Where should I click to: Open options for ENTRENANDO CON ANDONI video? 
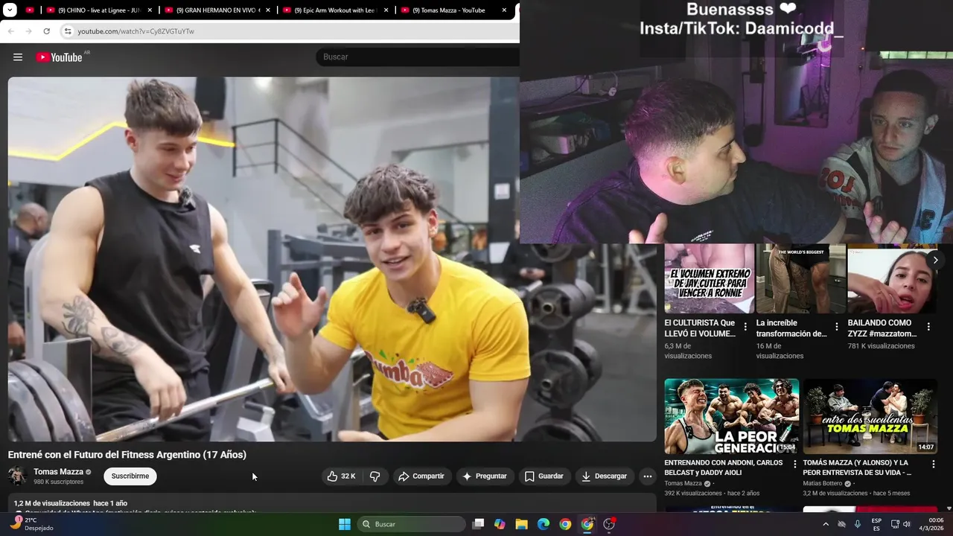point(794,464)
